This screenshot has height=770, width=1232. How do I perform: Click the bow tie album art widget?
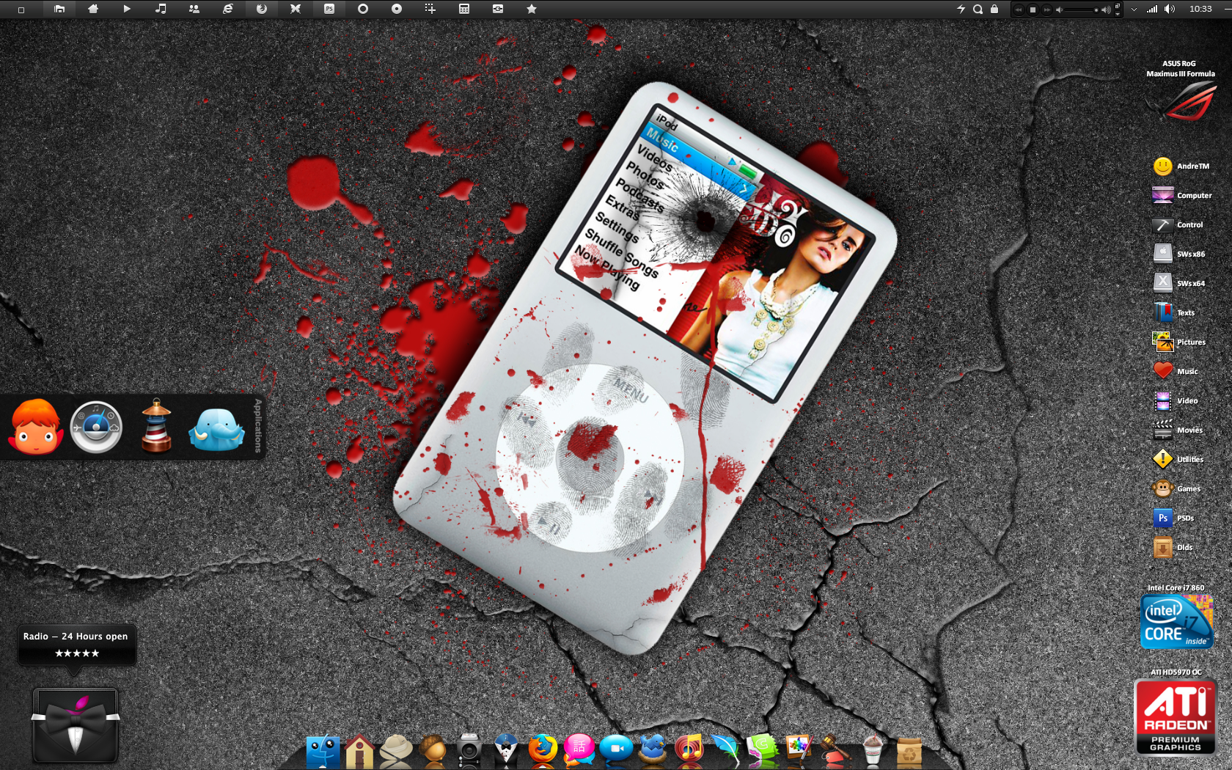coord(75,725)
